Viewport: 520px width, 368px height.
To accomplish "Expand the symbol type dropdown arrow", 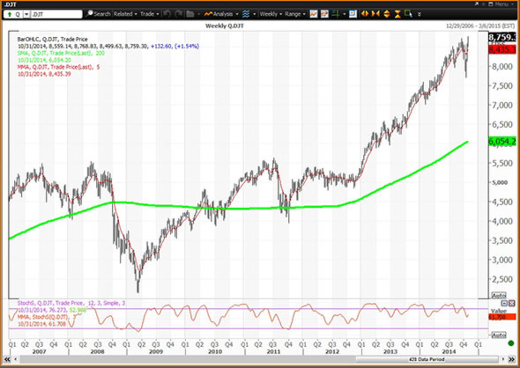I will tap(26, 14).
